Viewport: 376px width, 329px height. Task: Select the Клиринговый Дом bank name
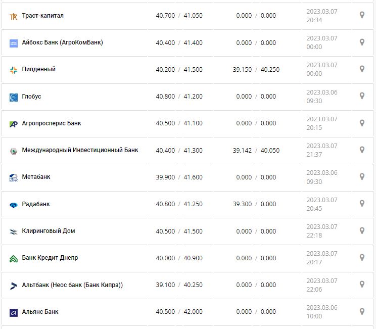pyautogui.click(x=49, y=231)
